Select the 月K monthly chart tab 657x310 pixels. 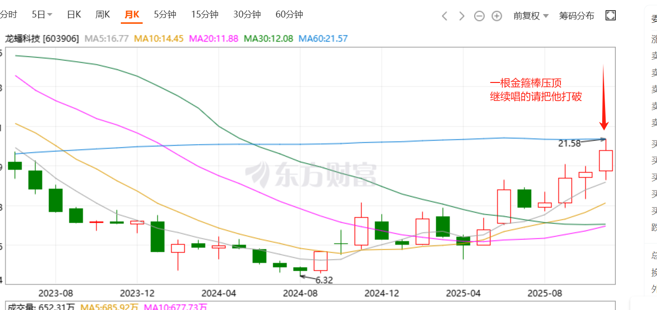click(x=132, y=15)
